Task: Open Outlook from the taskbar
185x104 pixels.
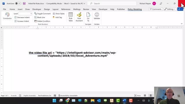Action: coord(99,101)
